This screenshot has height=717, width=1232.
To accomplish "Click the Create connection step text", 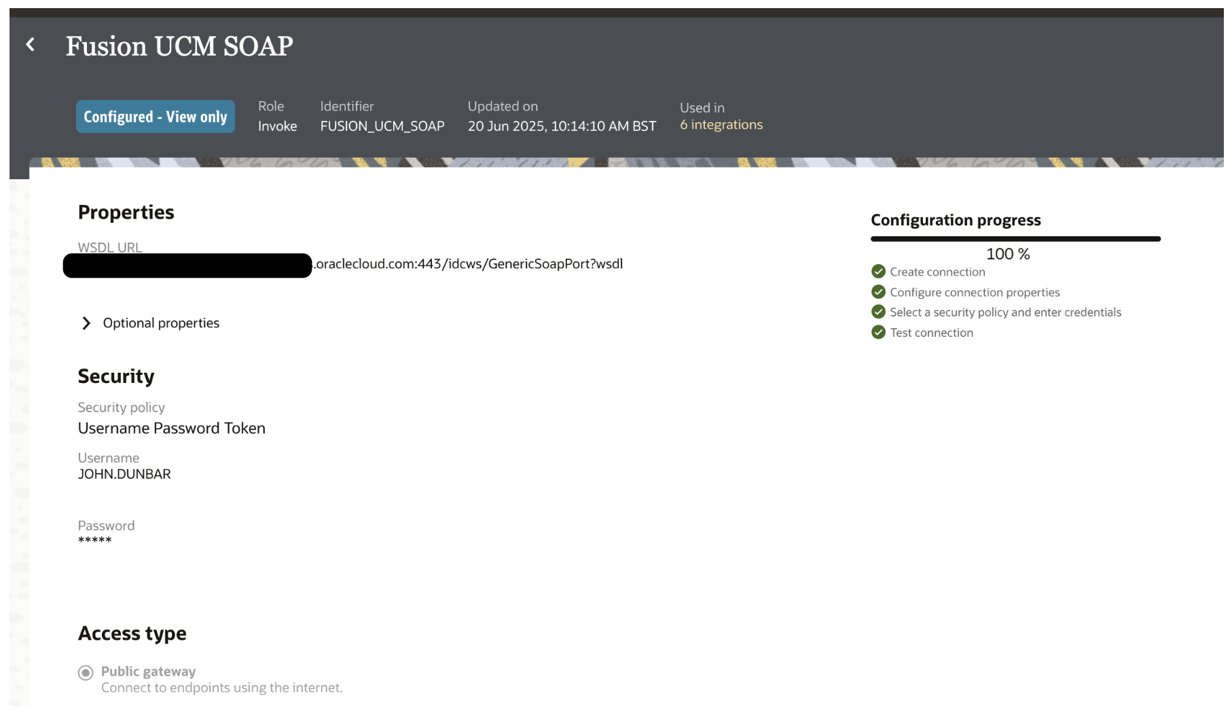I will pos(937,272).
